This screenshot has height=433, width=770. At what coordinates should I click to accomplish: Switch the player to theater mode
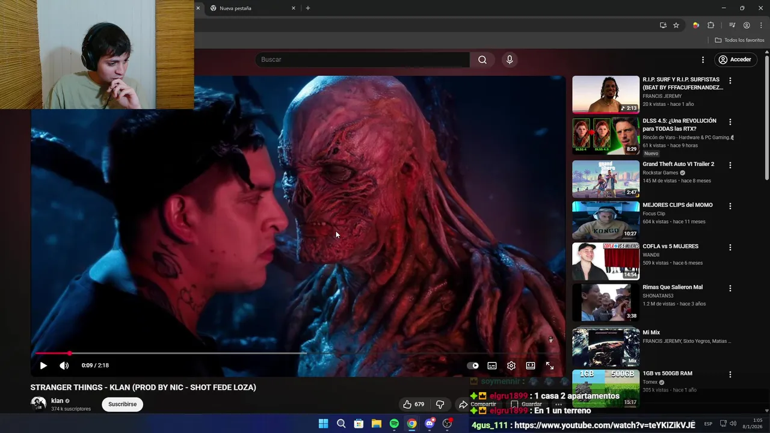coord(531,366)
